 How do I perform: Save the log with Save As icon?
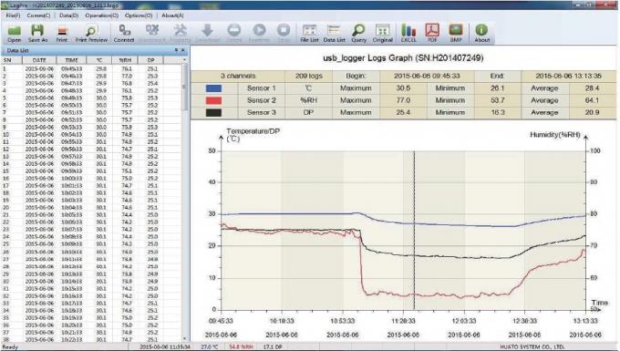(x=37, y=33)
